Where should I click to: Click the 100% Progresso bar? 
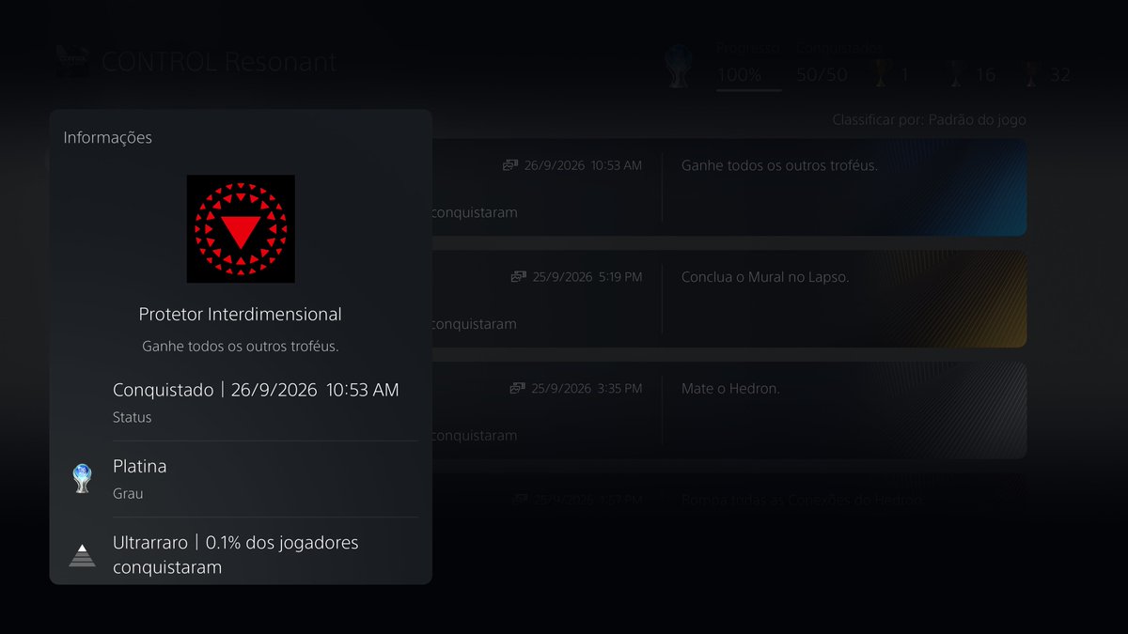[748, 90]
